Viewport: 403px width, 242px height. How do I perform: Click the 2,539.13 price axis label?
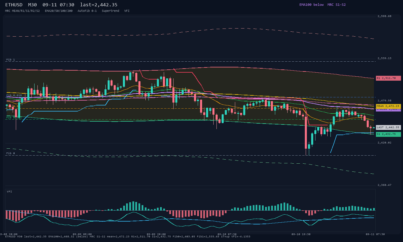(385, 58)
